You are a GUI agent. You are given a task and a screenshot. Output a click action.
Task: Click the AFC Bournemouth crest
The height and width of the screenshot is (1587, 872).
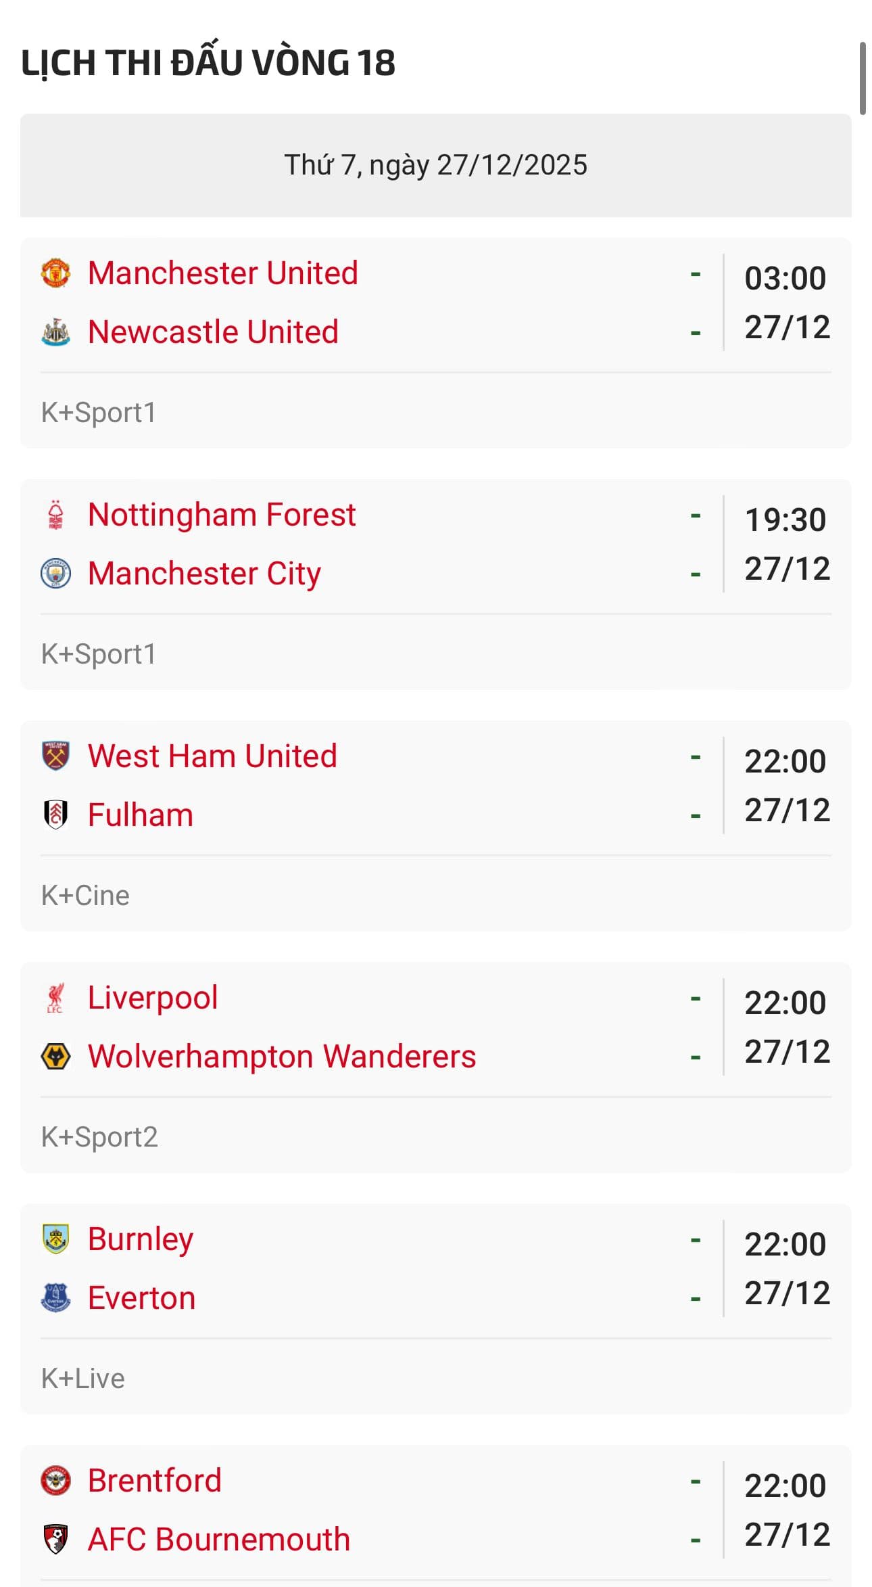point(55,1540)
